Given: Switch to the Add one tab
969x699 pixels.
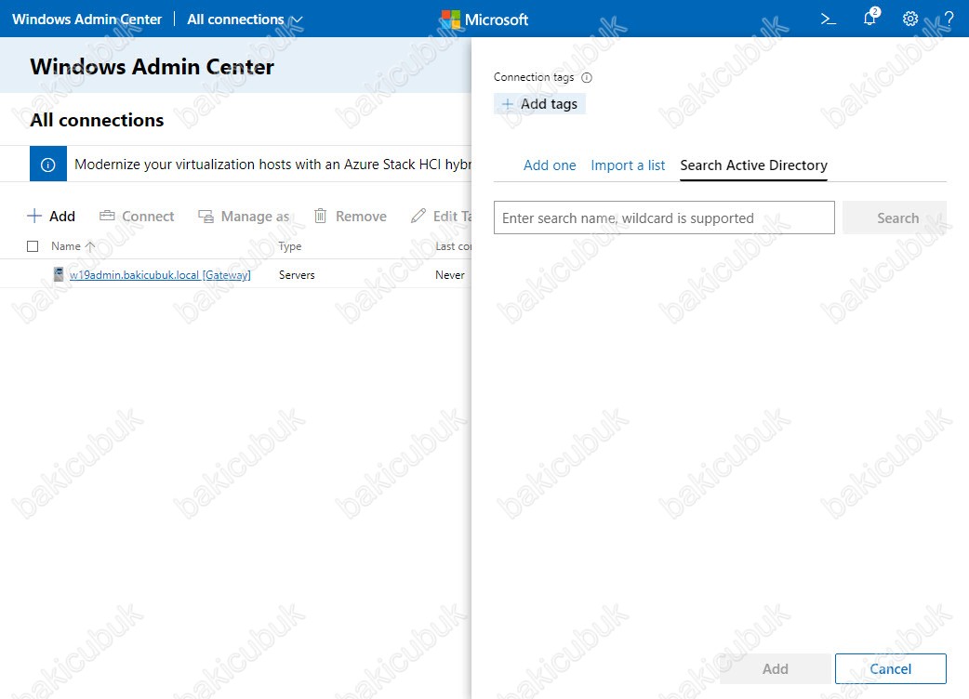Looking at the screenshot, I should click(550, 165).
